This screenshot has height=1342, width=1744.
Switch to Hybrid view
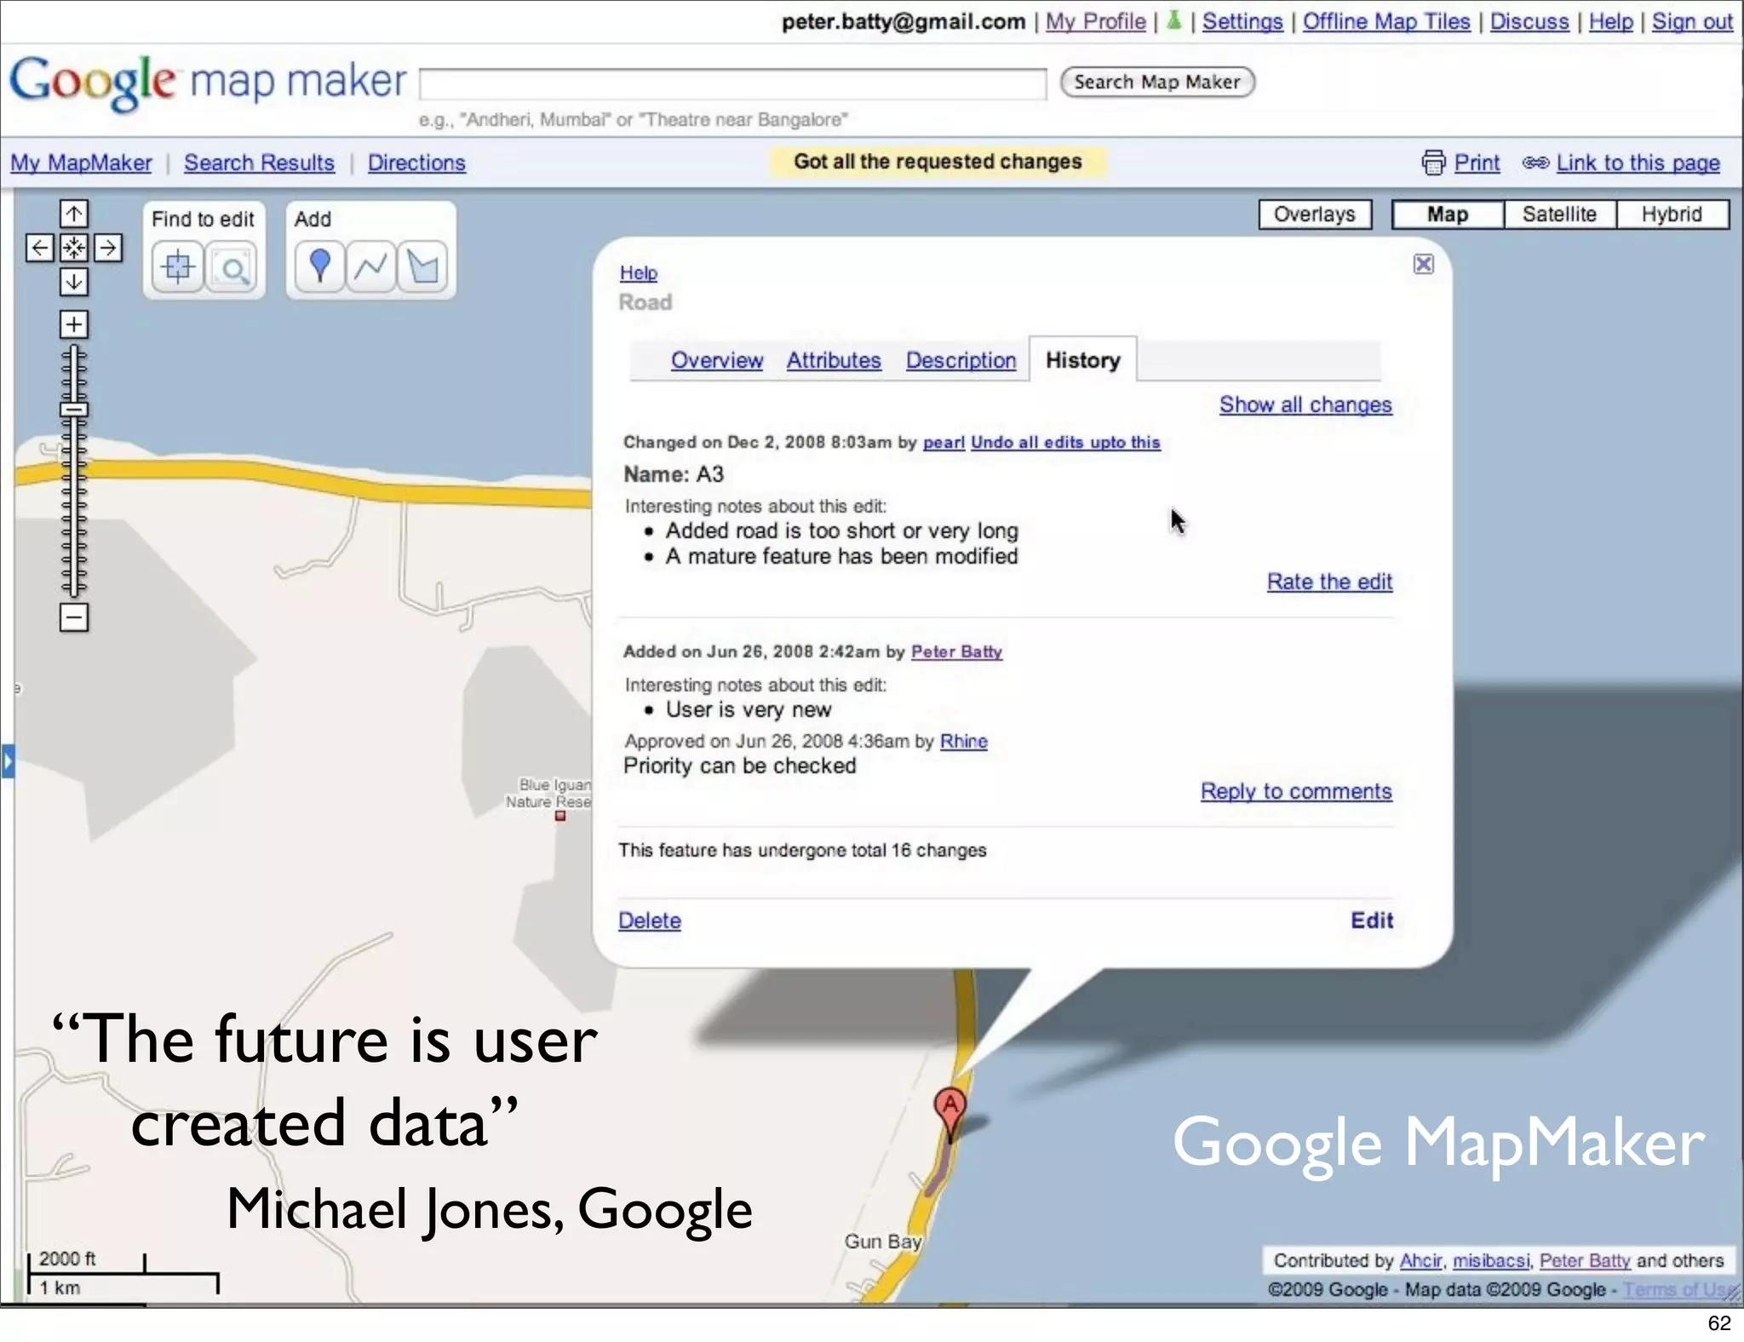point(1672,214)
